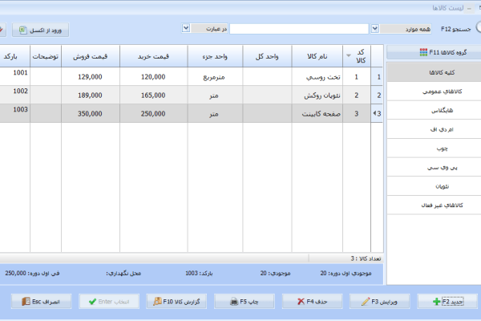The height and width of the screenshot is (321, 481).
Task: Click the واحد جزء column header
Action: point(215,56)
